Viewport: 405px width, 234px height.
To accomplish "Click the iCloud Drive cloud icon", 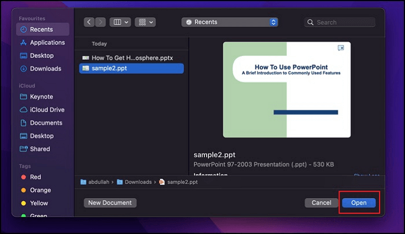I will (24, 110).
